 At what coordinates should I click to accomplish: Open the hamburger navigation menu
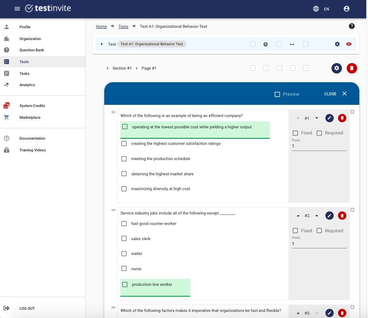17,9
